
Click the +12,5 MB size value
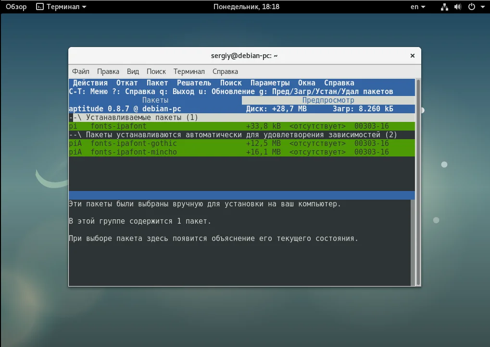point(263,144)
